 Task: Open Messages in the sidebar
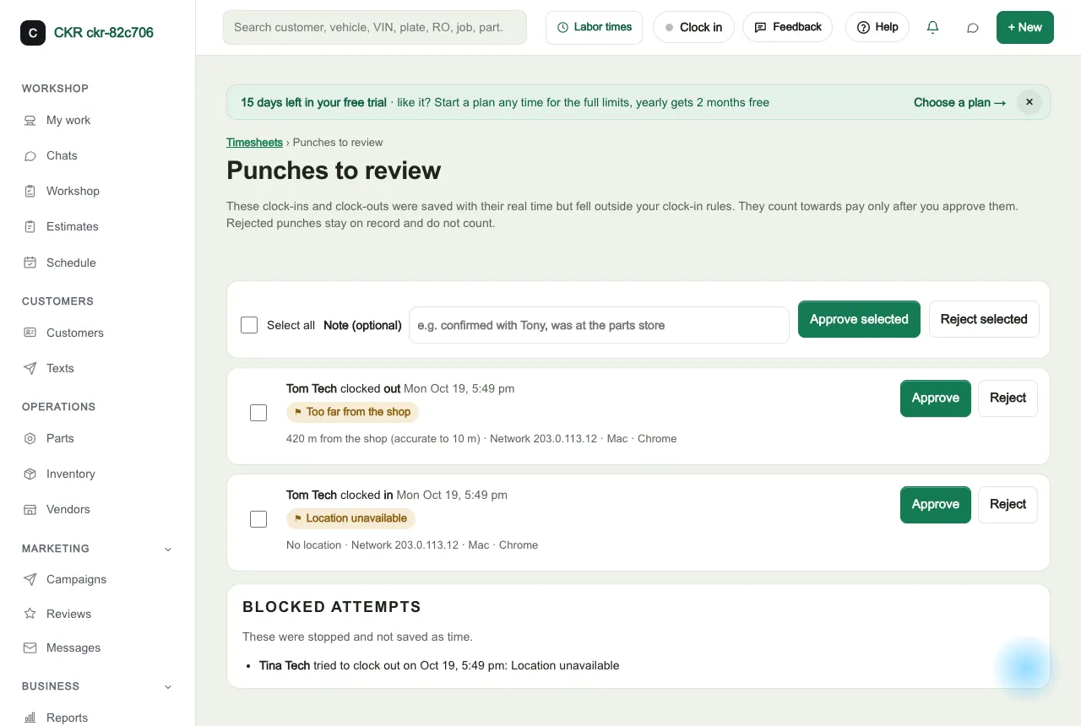tap(73, 647)
